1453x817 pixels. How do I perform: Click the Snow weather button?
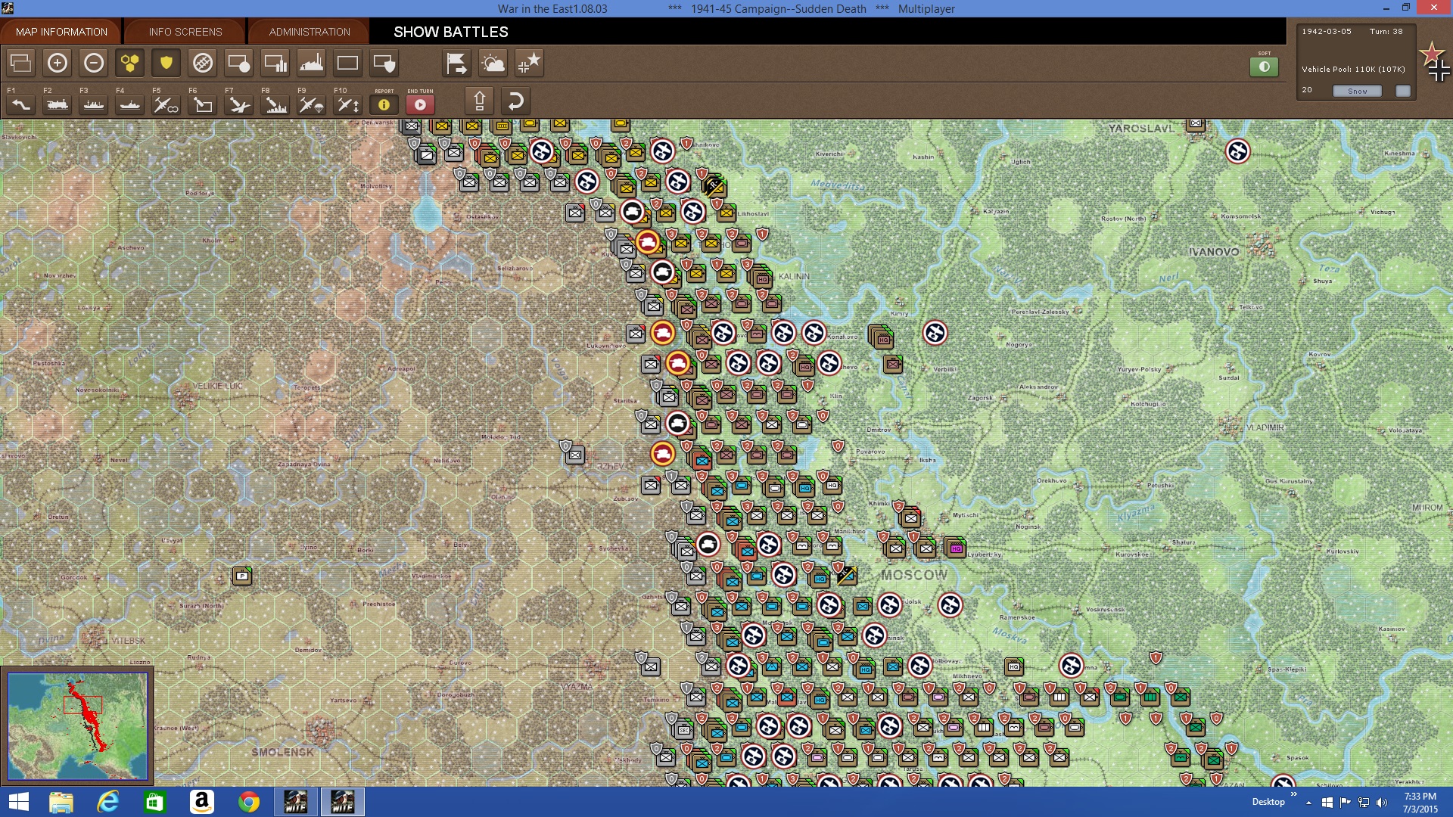(1357, 91)
